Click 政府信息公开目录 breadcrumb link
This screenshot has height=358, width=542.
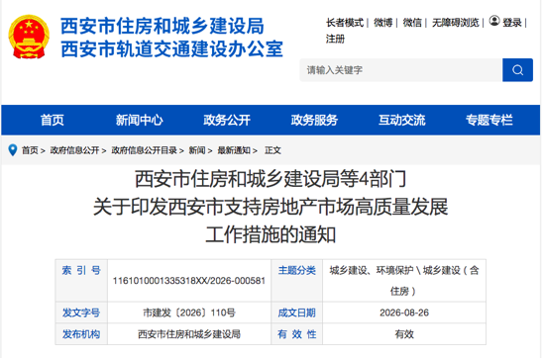click(144, 150)
